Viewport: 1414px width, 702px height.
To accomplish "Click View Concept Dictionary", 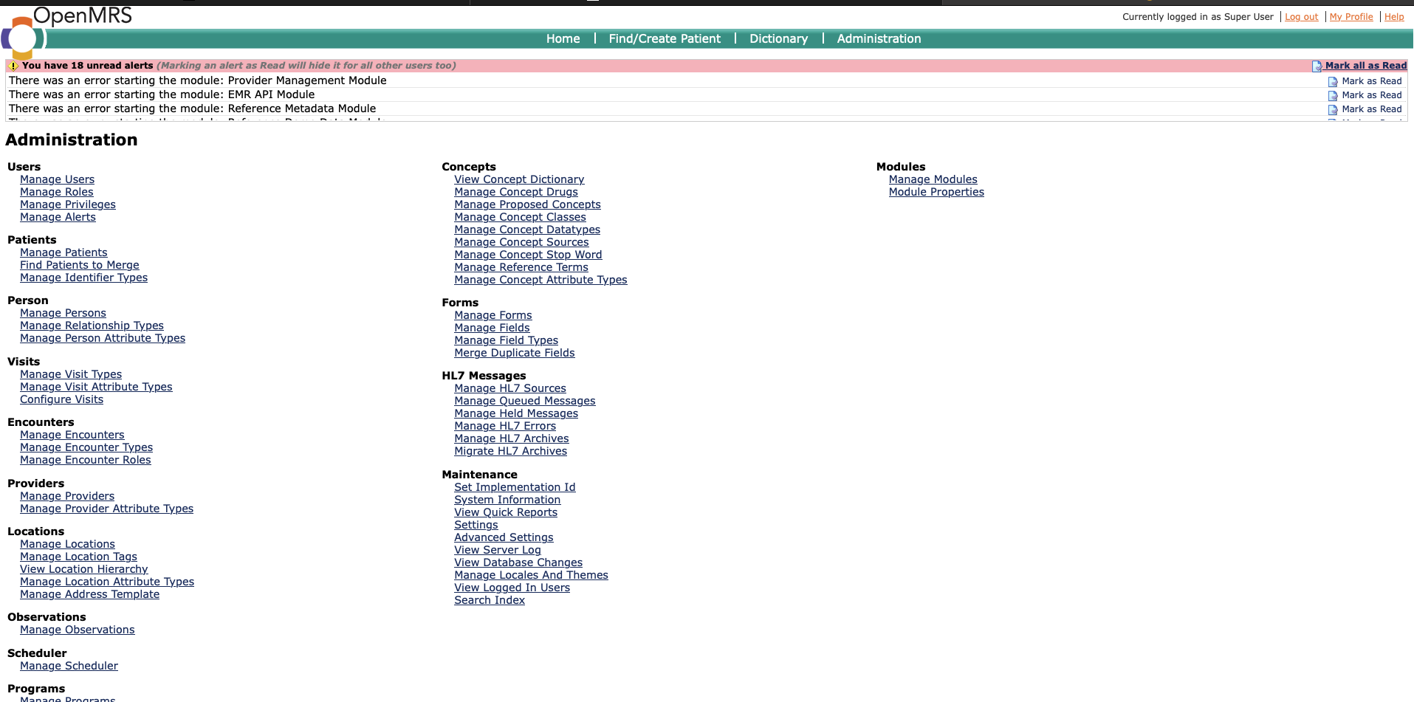I will pyautogui.click(x=519, y=179).
